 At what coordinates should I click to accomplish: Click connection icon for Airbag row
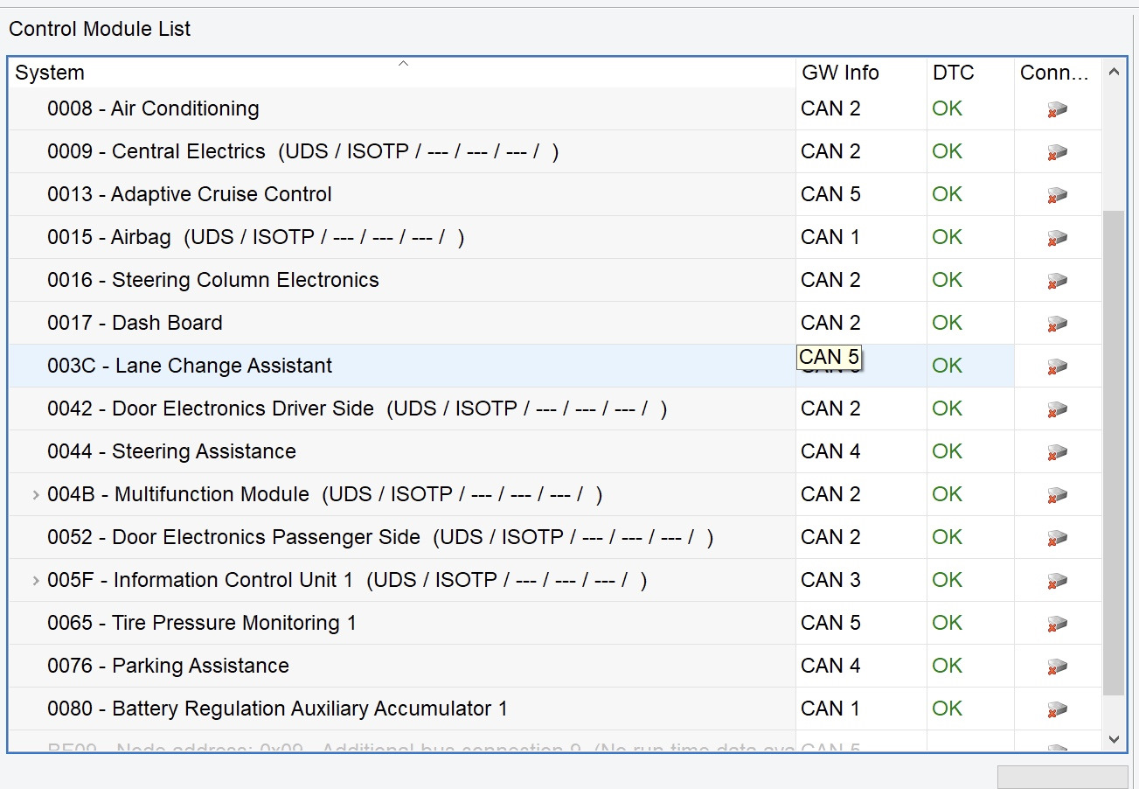[1057, 239]
